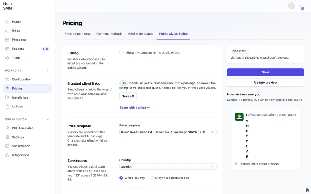Click the Configuration box icon
Image resolution: width=311 pixels, height=194 pixels.
(x=7, y=80)
